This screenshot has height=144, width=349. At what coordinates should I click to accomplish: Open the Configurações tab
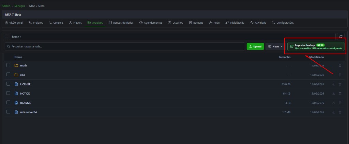click(x=283, y=23)
